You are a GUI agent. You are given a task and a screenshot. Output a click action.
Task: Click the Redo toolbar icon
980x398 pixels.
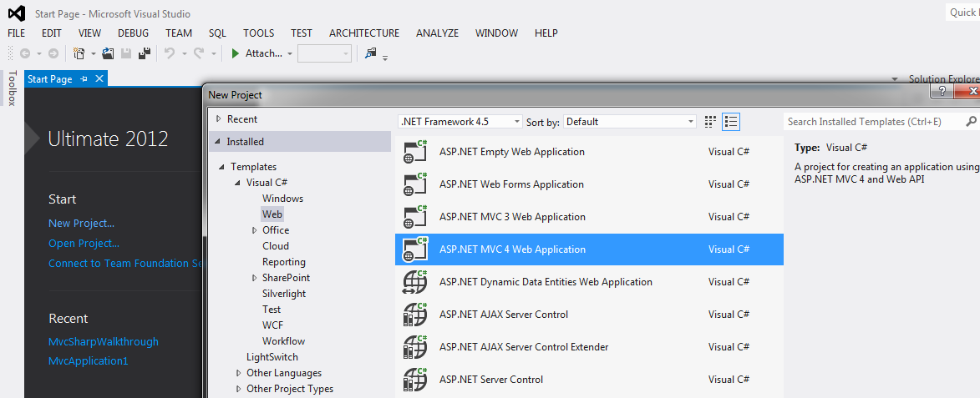coord(199,53)
